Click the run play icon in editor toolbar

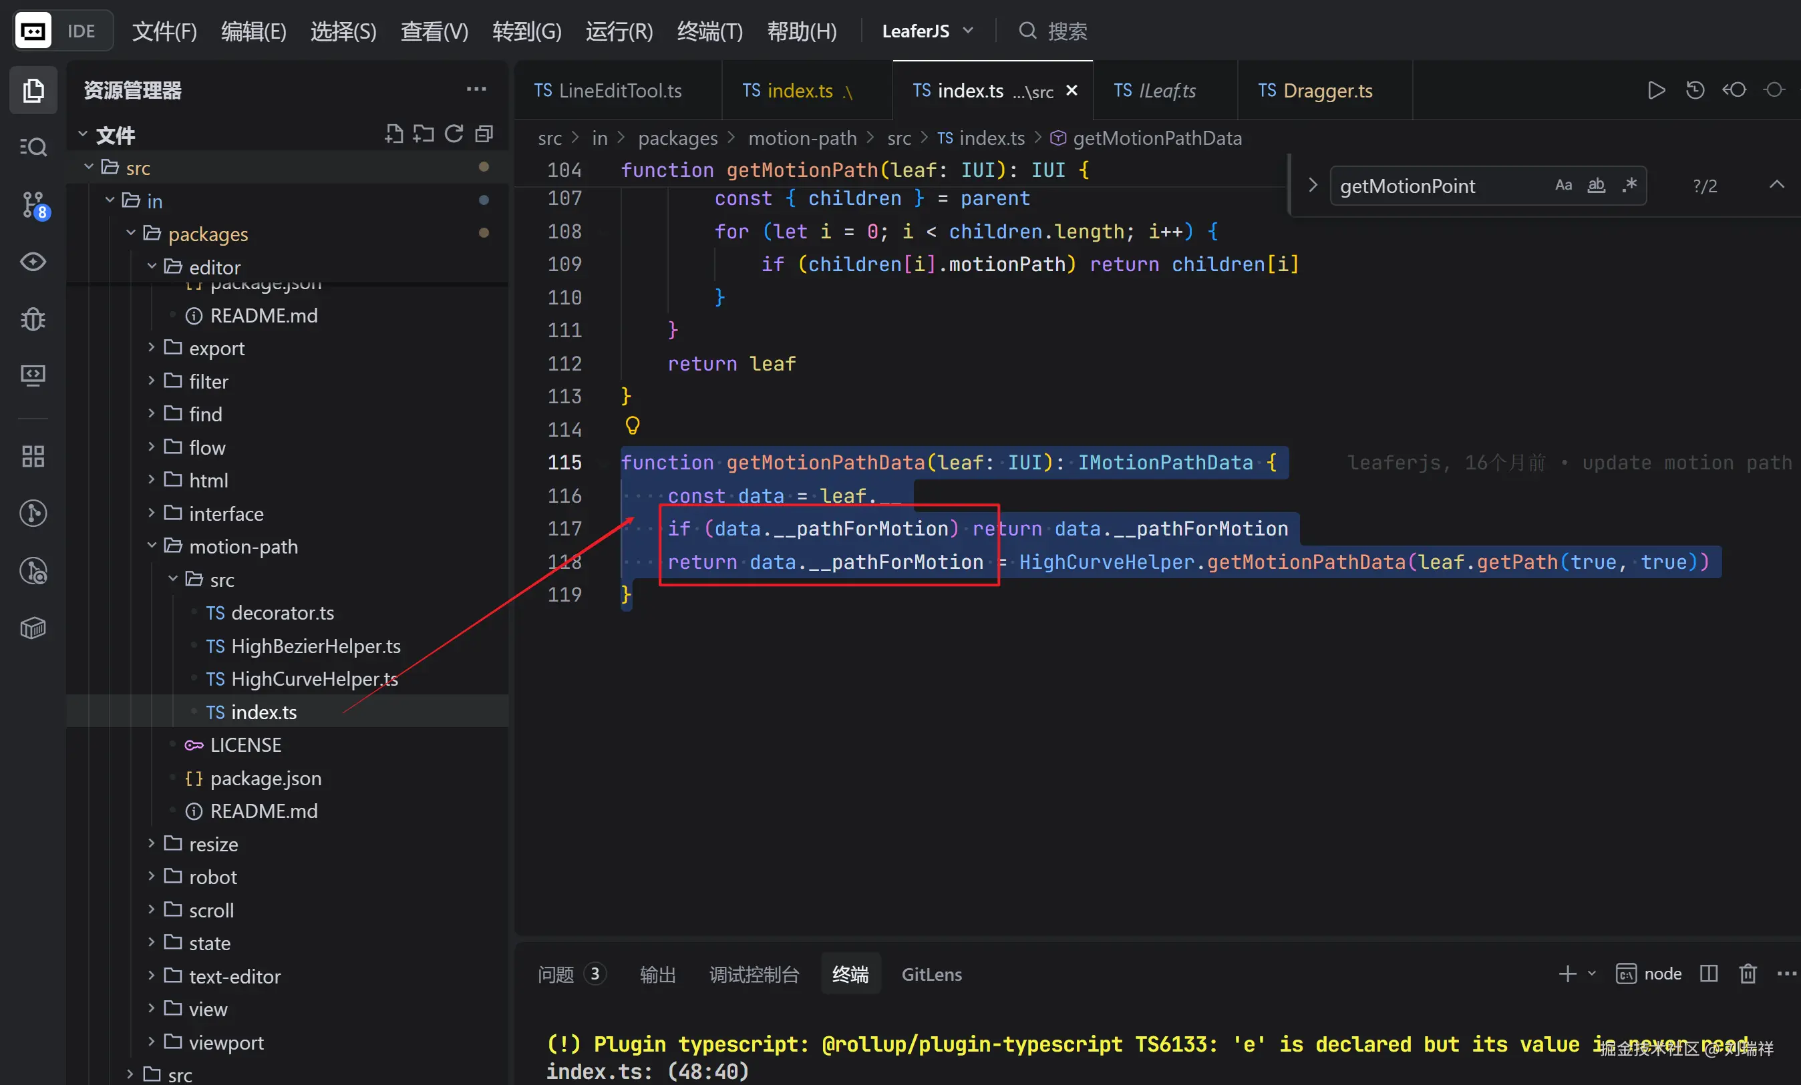tap(1656, 91)
